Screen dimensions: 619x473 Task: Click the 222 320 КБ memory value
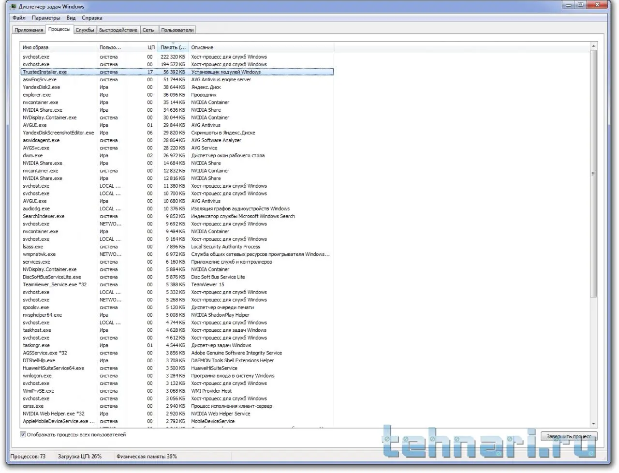point(173,57)
